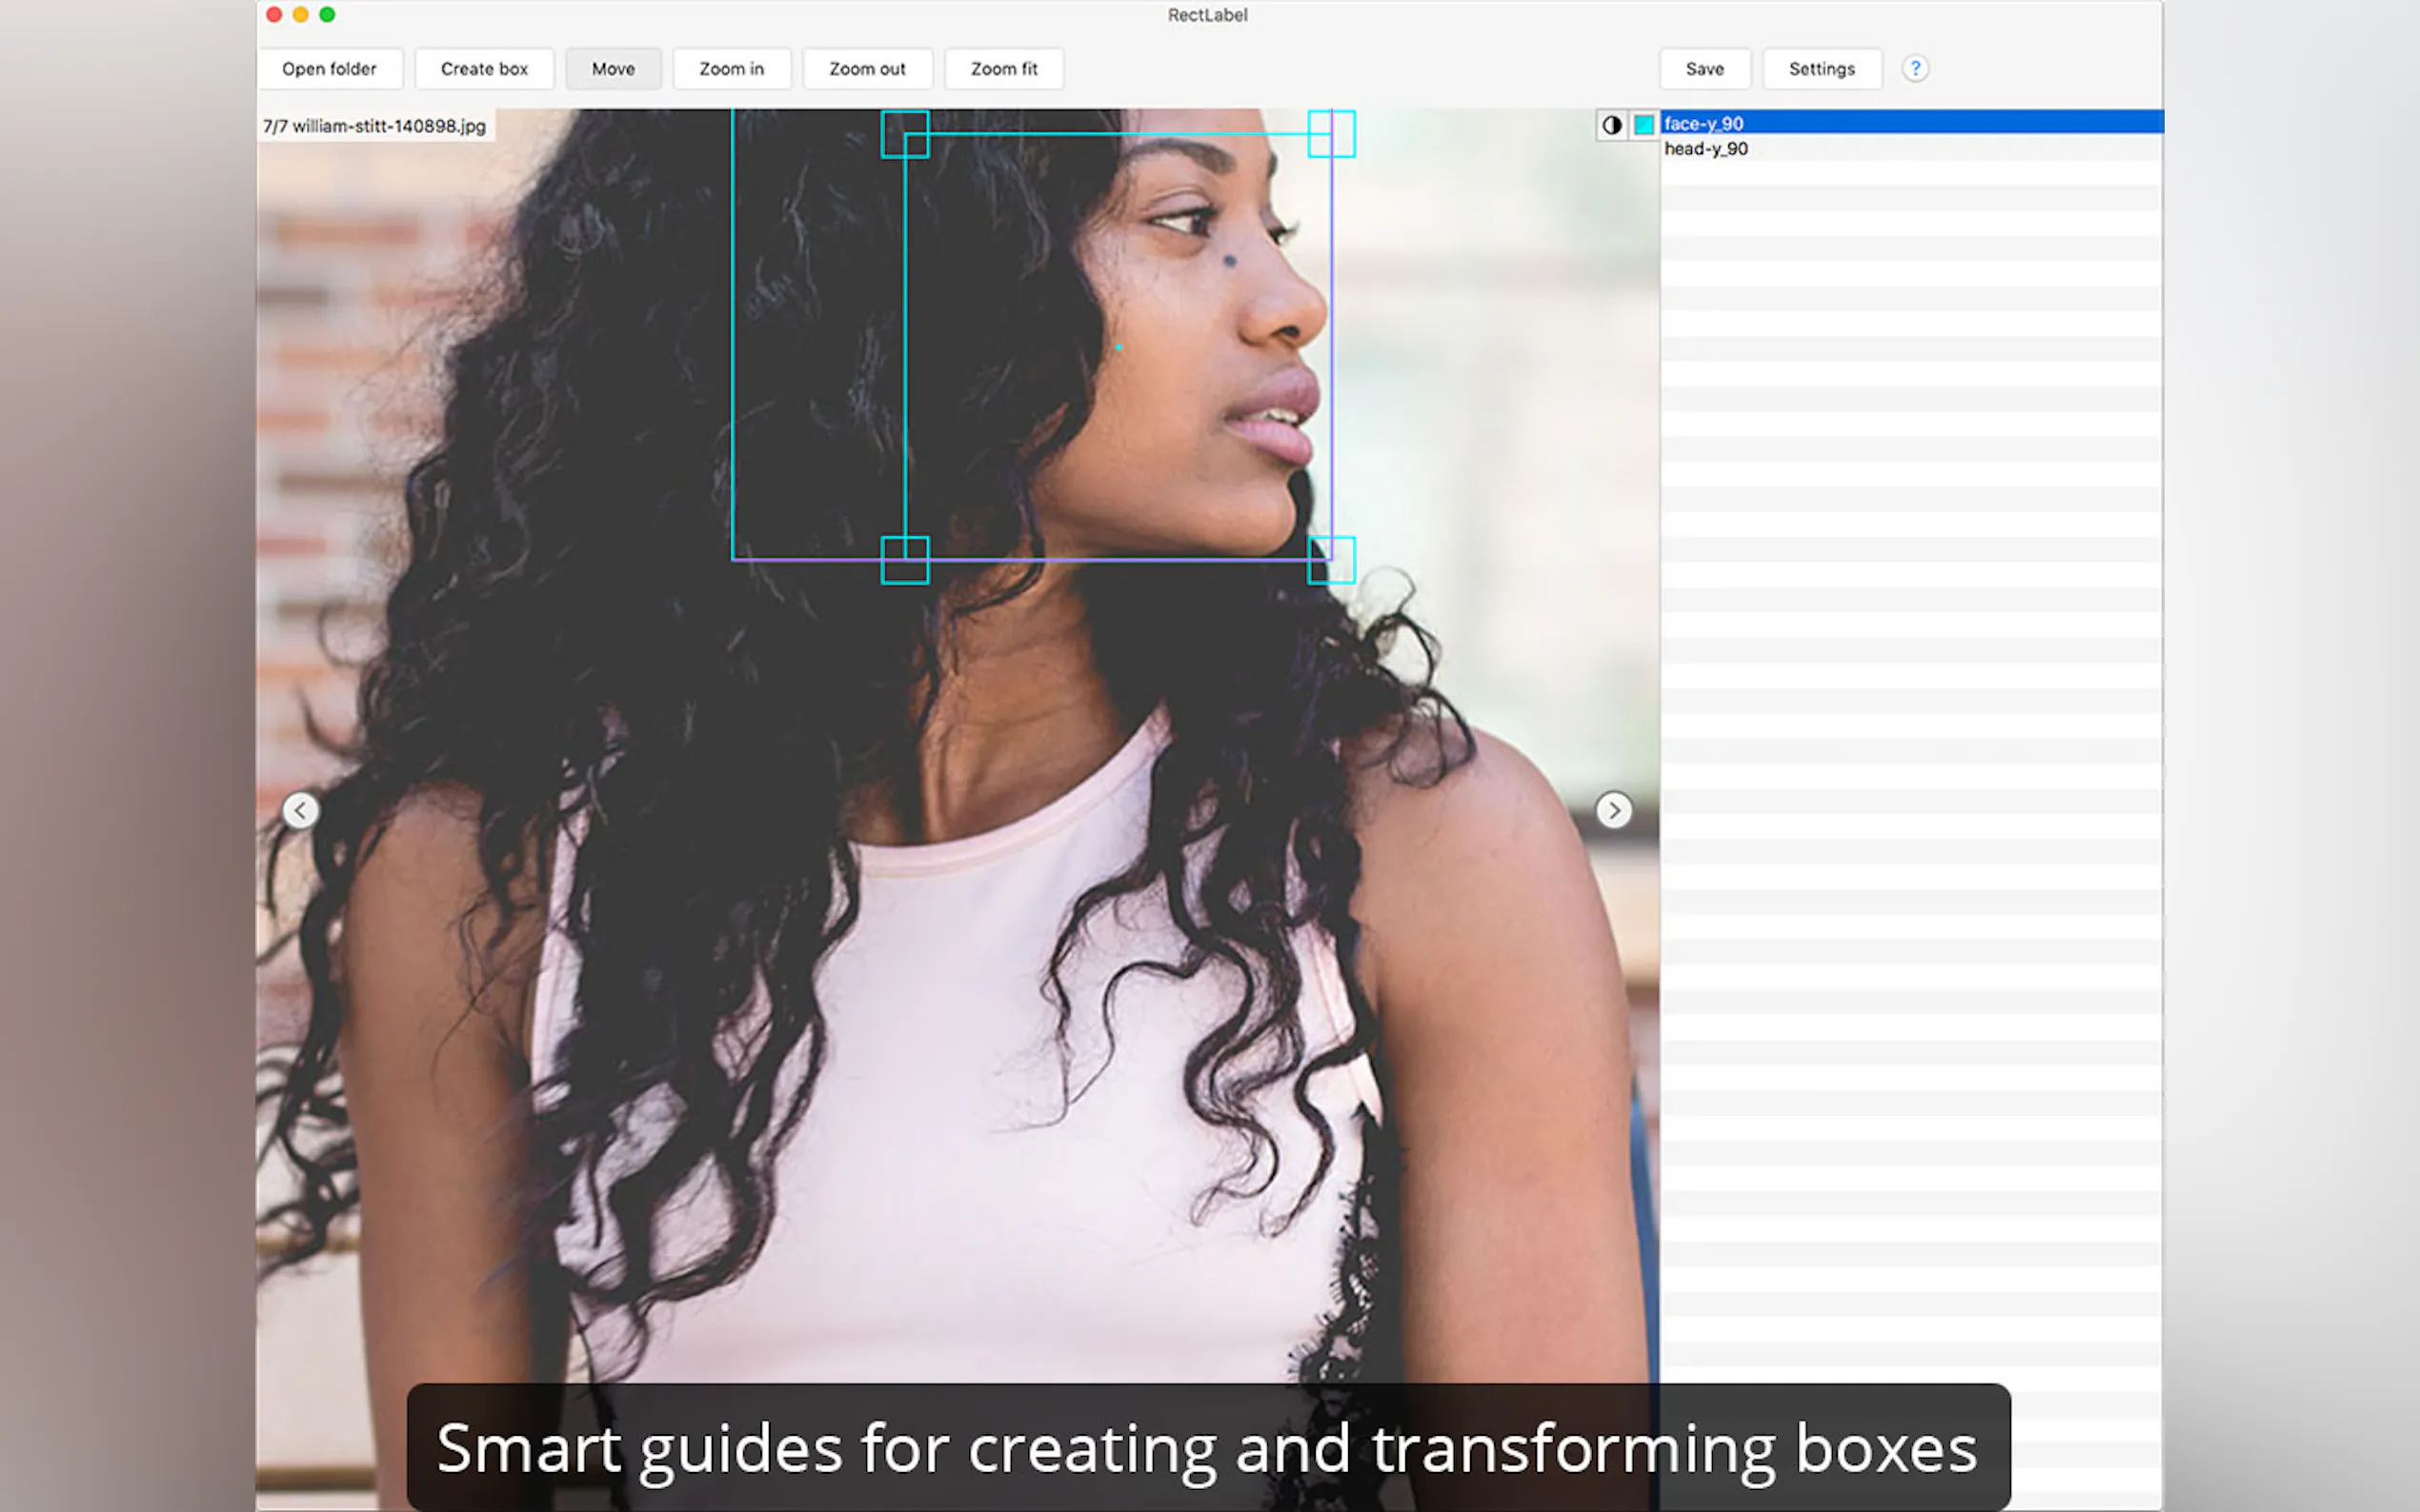The width and height of the screenshot is (2420, 1512).
Task: Click the top-left resize handle of face box
Action: coord(904,134)
